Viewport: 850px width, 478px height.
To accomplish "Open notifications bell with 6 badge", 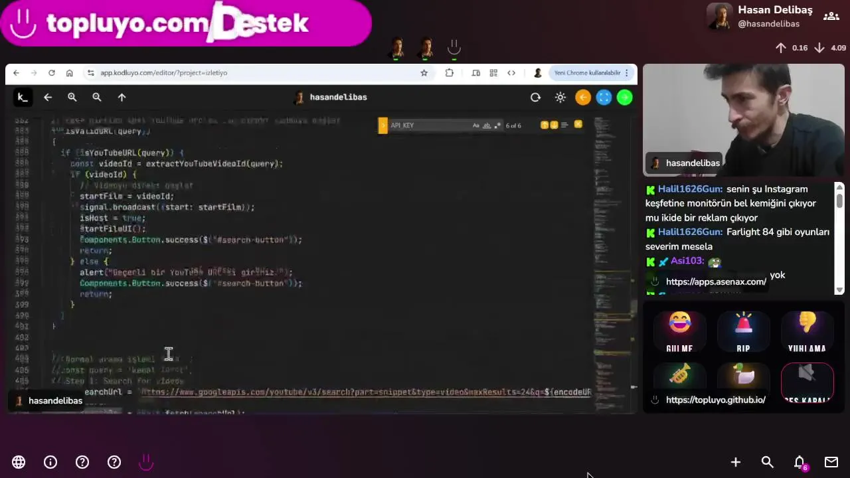I will 800,463.
